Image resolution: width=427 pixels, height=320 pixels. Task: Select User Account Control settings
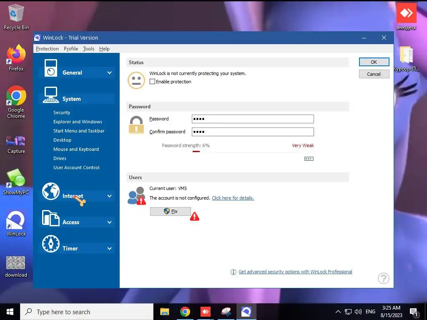coord(77,167)
